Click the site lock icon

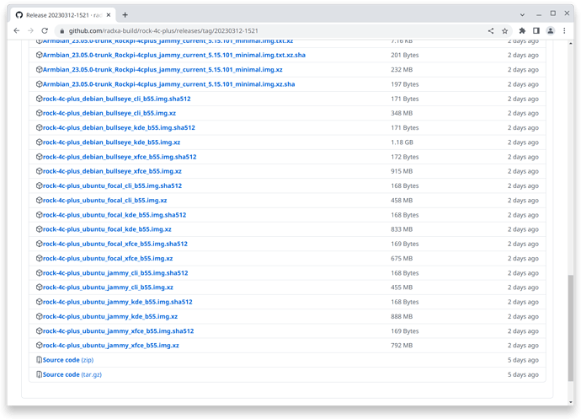point(61,31)
